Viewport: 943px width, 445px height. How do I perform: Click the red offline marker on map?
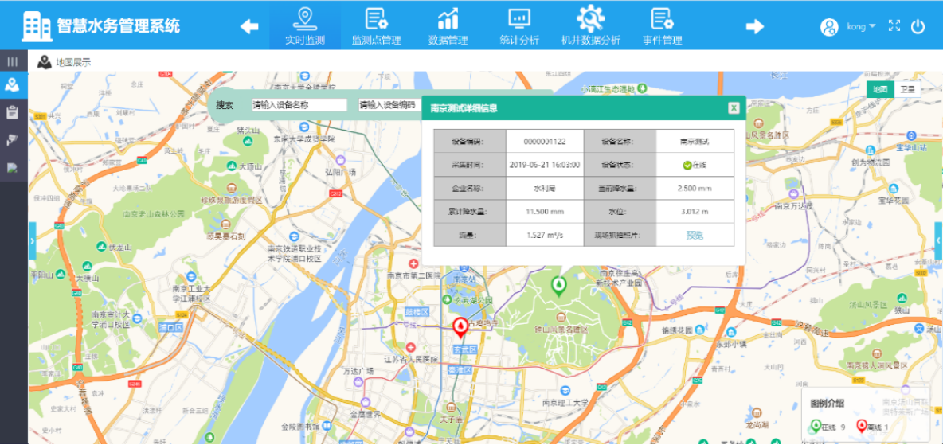click(460, 326)
